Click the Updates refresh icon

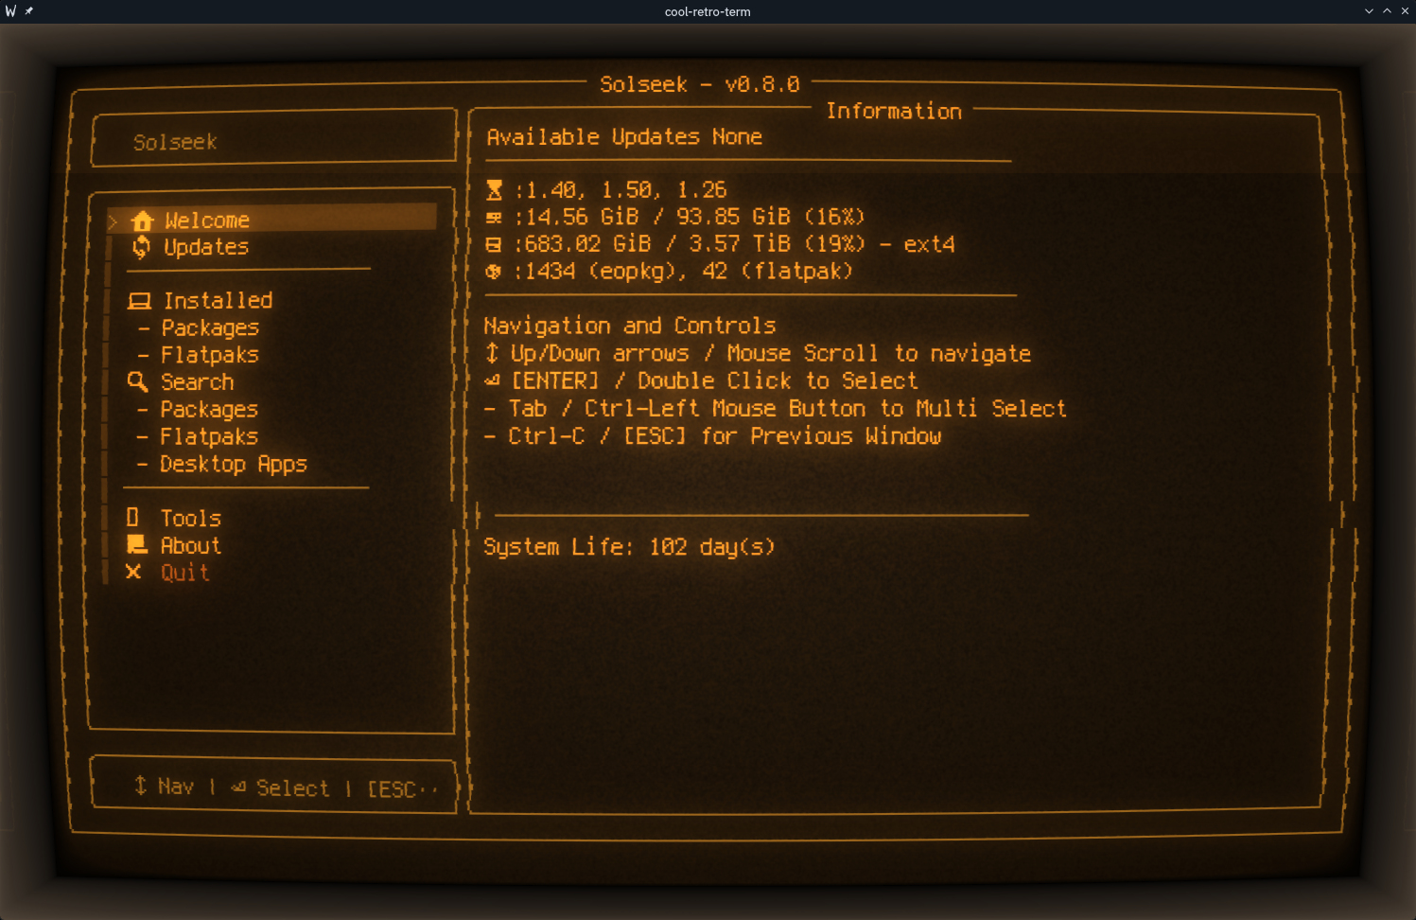click(x=141, y=247)
